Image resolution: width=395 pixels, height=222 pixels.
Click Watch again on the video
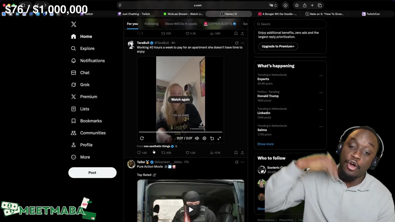(x=181, y=100)
